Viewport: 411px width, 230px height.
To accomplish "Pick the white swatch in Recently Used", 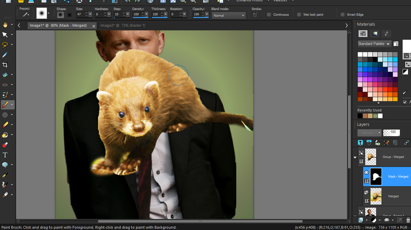I will (x=380, y=116).
